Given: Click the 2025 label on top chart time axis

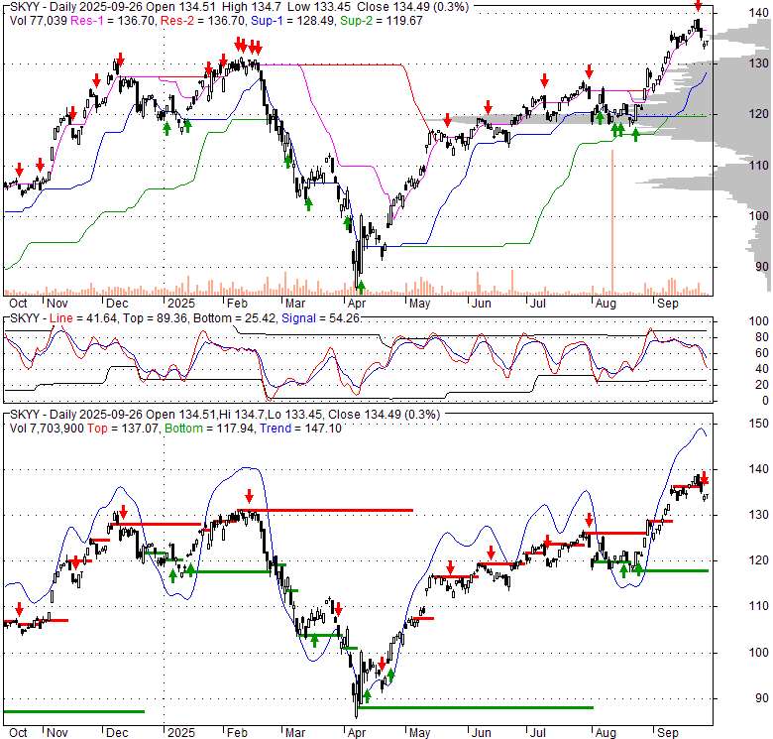Looking at the screenshot, I should tap(181, 304).
